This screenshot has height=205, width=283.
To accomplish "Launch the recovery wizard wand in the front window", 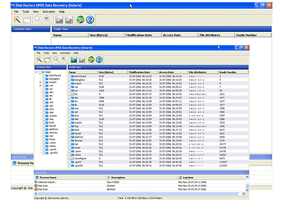I will tap(39, 59).
